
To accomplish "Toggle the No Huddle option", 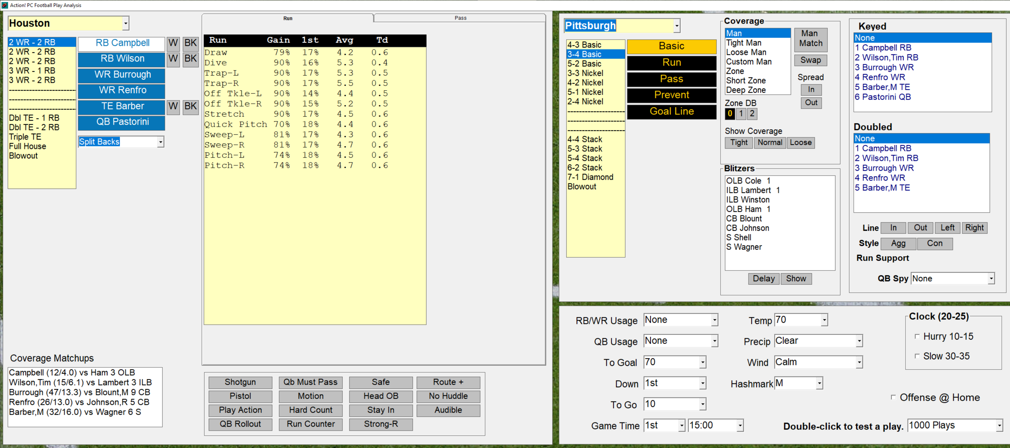I will click(448, 396).
